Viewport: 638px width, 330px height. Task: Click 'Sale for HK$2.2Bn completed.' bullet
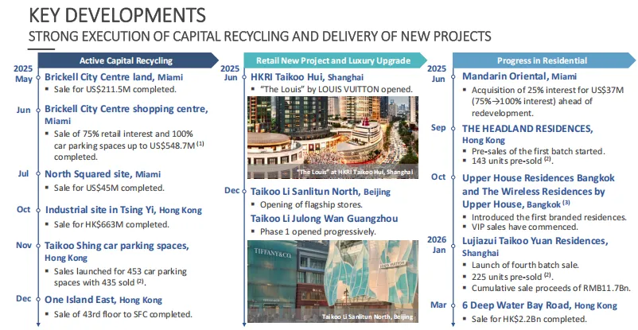529,319
